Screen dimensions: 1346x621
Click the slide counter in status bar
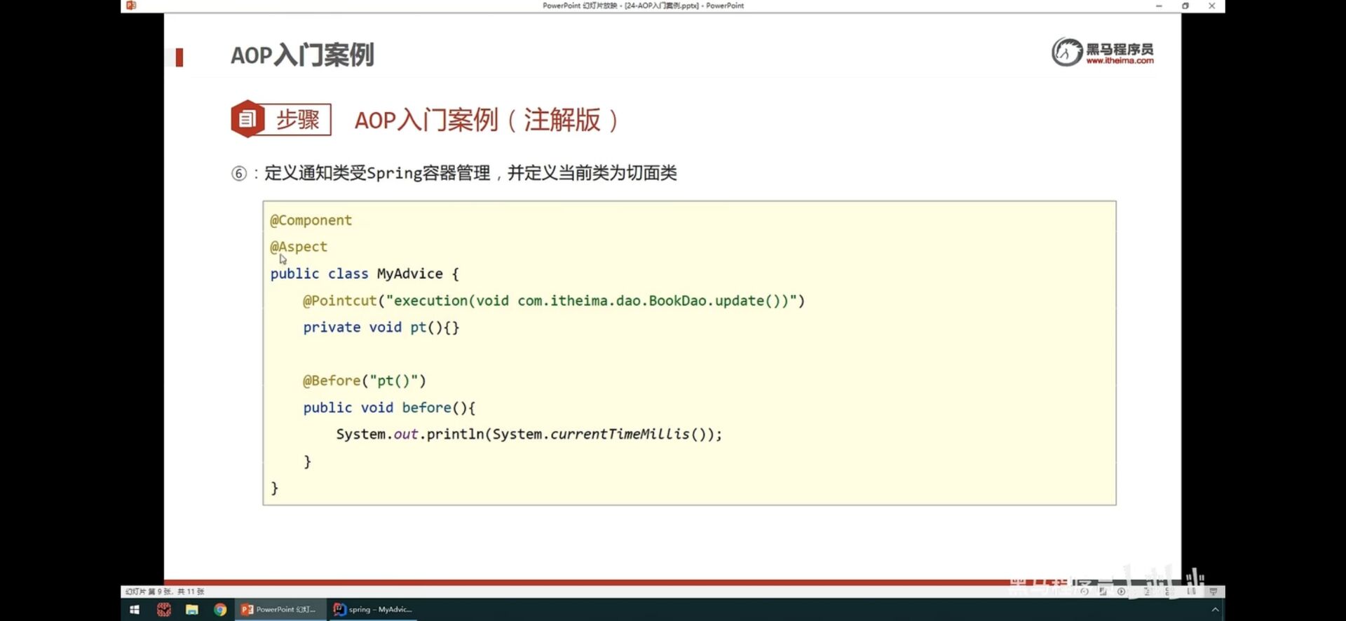pos(165,592)
